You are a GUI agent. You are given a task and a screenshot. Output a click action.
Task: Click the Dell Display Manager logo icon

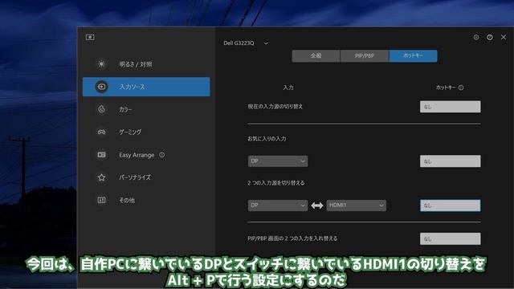(90, 38)
